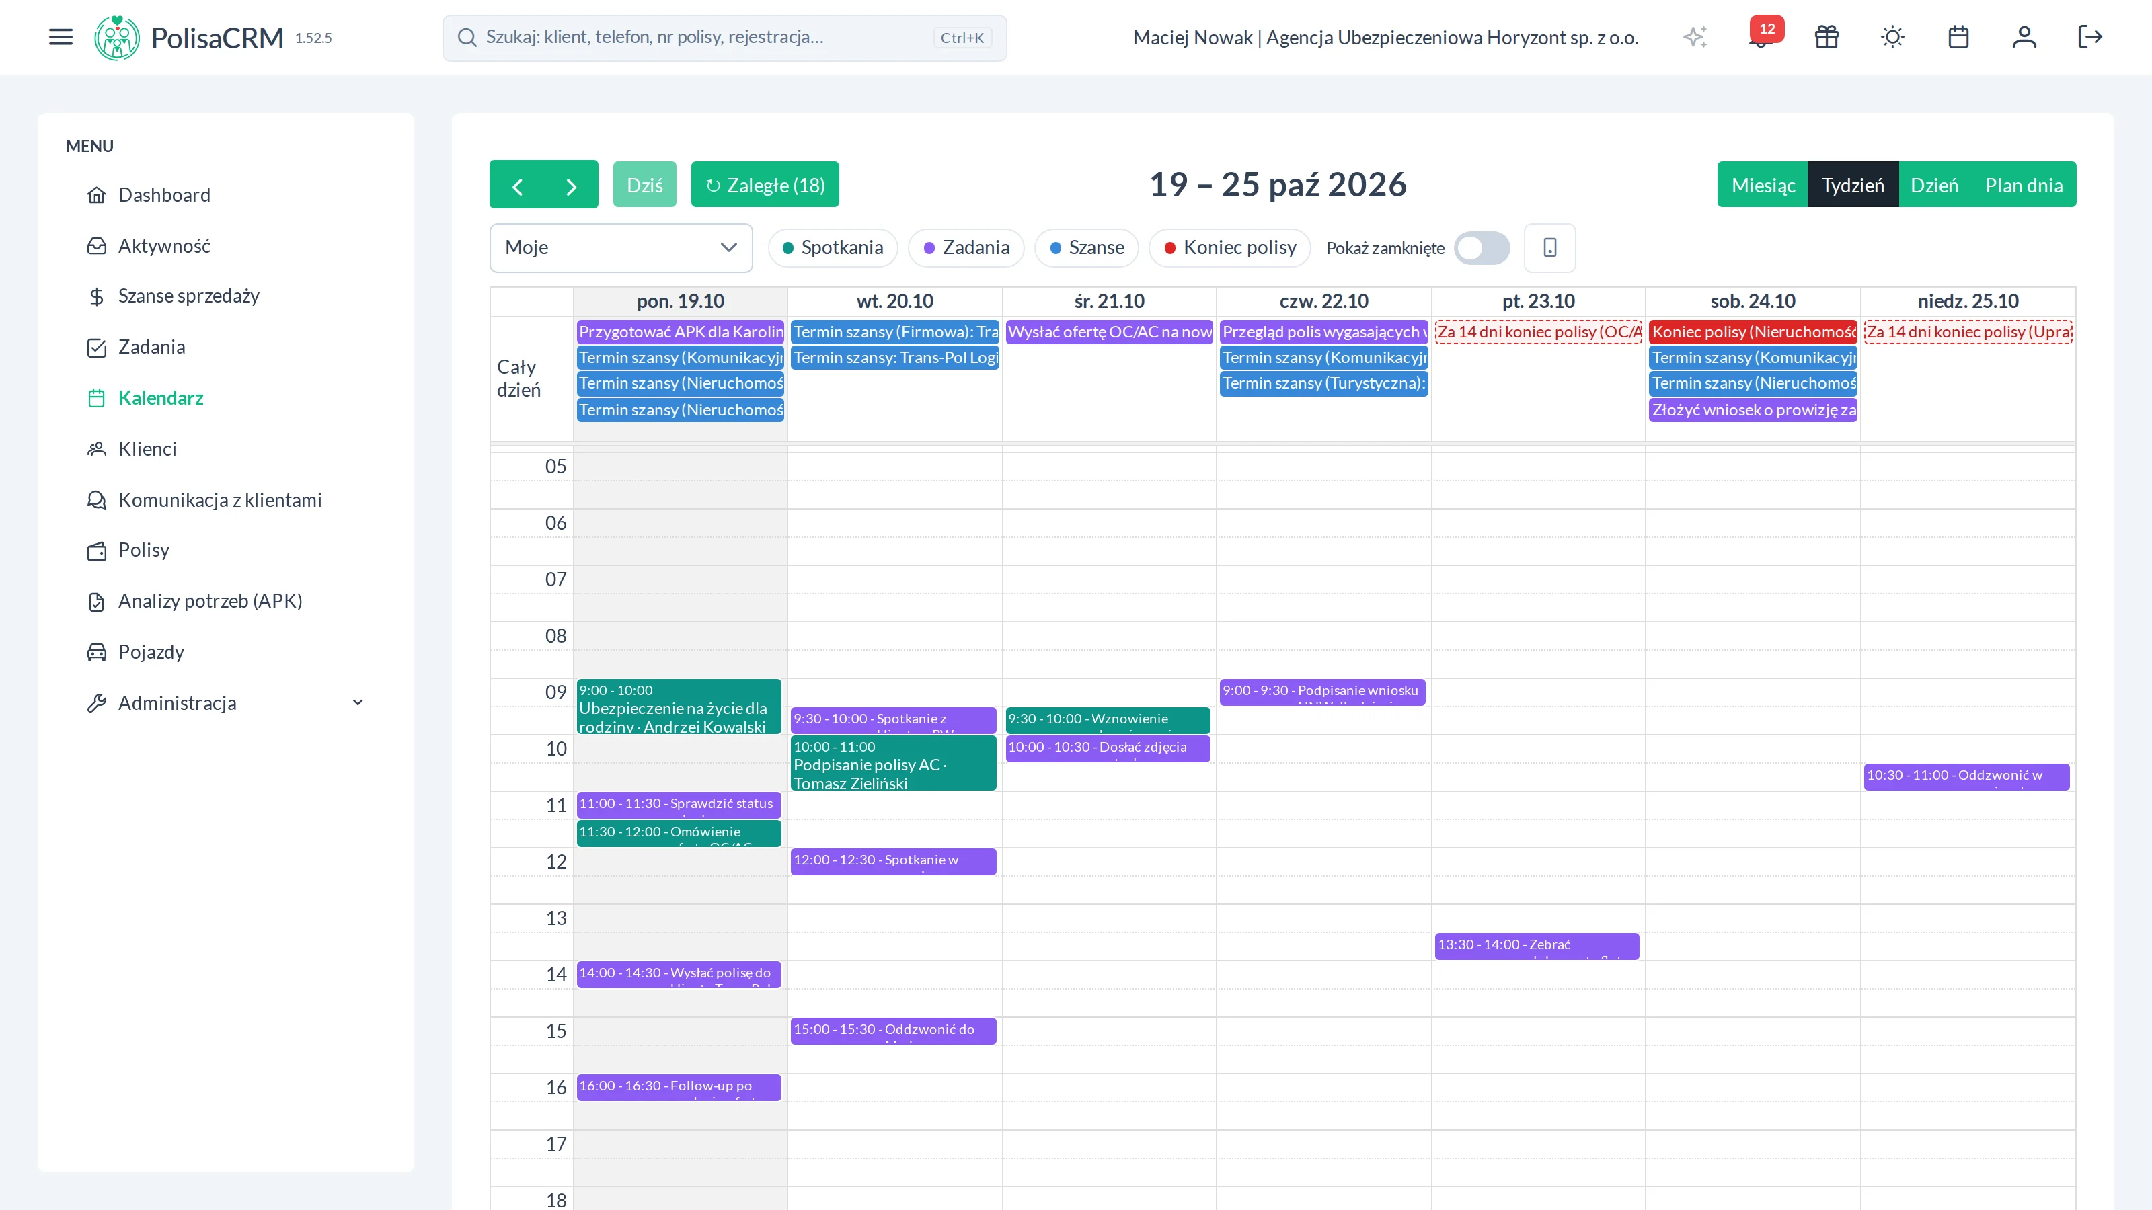Click the Dziś button
Image resolution: width=2152 pixels, height=1210 pixels.
click(645, 185)
